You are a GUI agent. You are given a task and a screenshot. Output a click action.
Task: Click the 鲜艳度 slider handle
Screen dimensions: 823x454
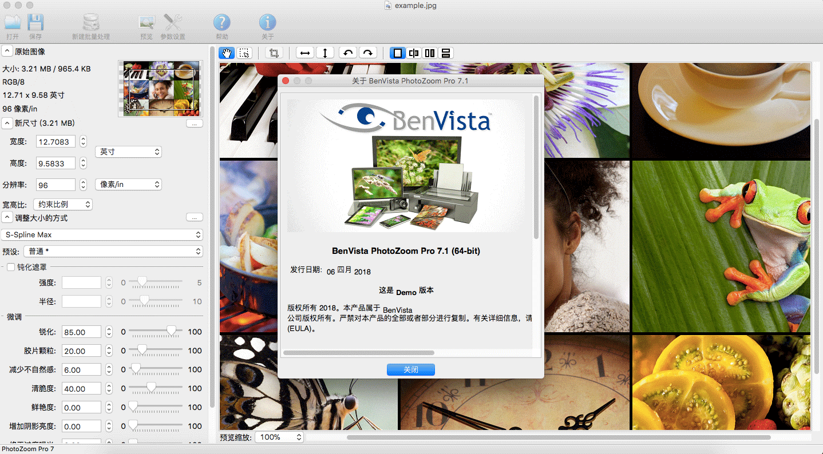[x=133, y=406]
